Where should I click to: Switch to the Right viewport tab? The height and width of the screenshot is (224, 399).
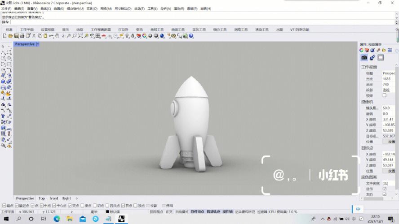point(66,198)
